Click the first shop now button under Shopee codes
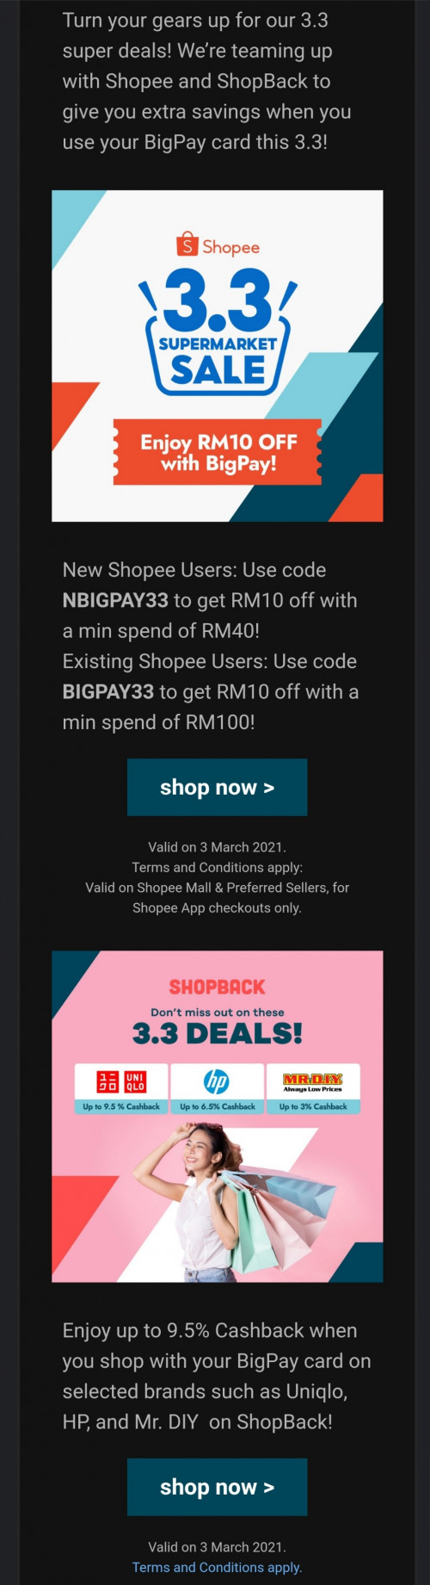The width and height of the screenshot is (430, 1585). click(217, 787)
